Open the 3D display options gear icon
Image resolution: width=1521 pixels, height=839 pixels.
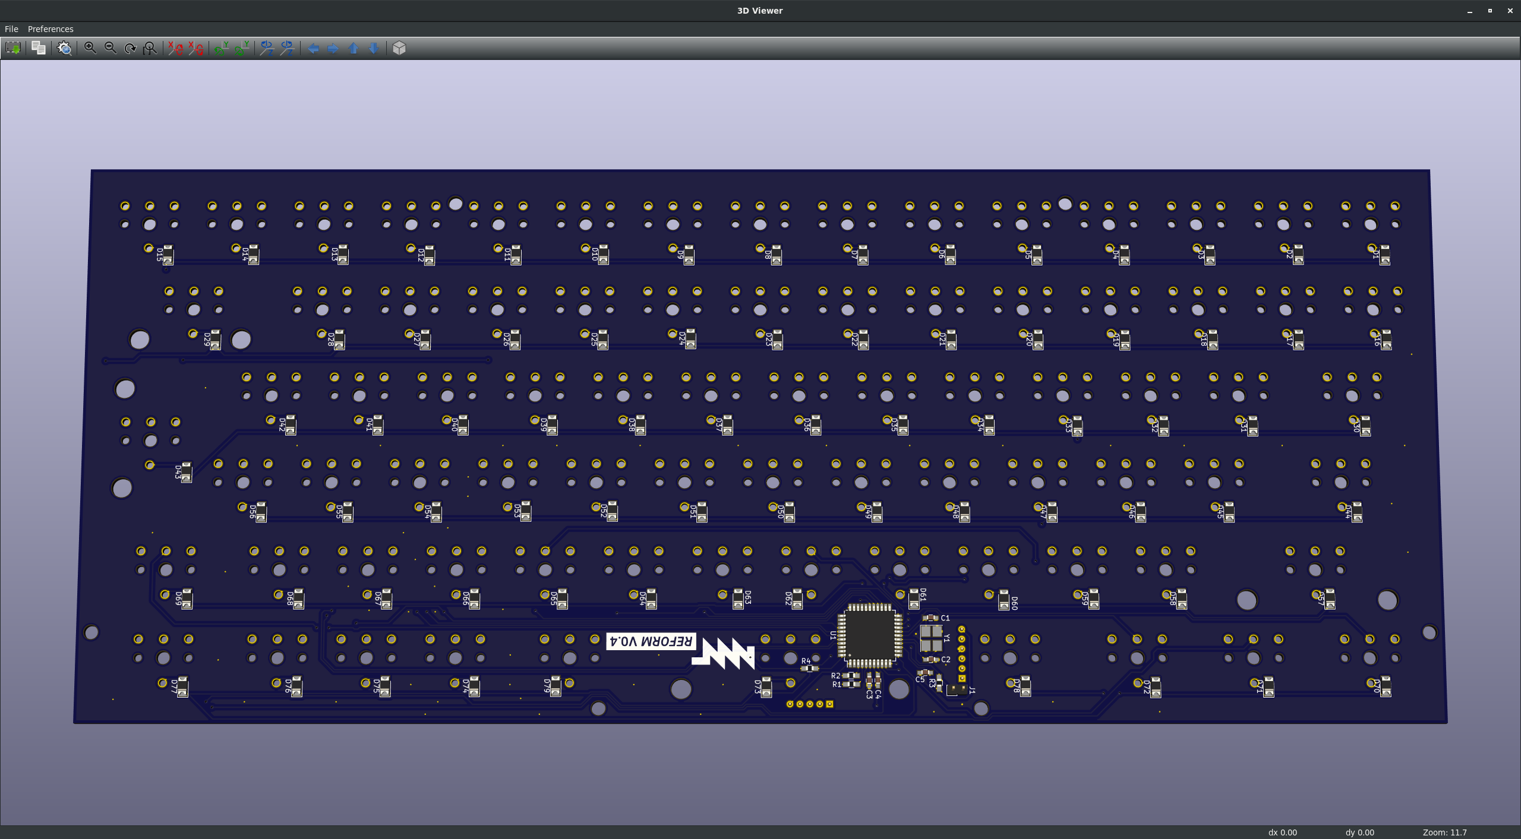(x=64, y=48)
